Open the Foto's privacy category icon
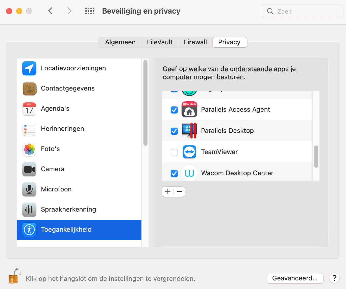 pos(29,149)
